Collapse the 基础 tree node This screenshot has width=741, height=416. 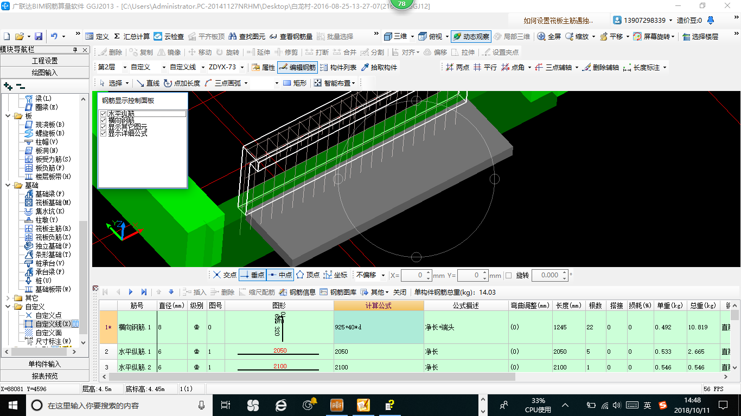[8, 185]
